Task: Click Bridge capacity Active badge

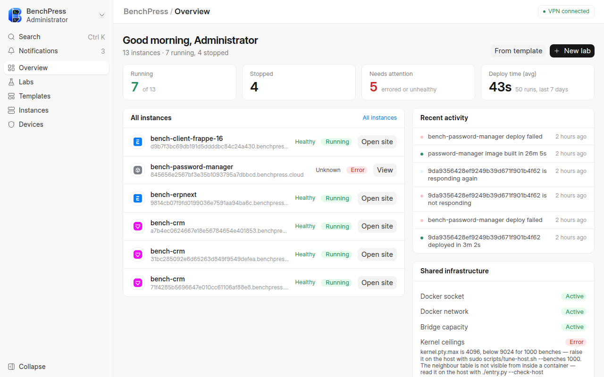Action: (x=574, y=327)
